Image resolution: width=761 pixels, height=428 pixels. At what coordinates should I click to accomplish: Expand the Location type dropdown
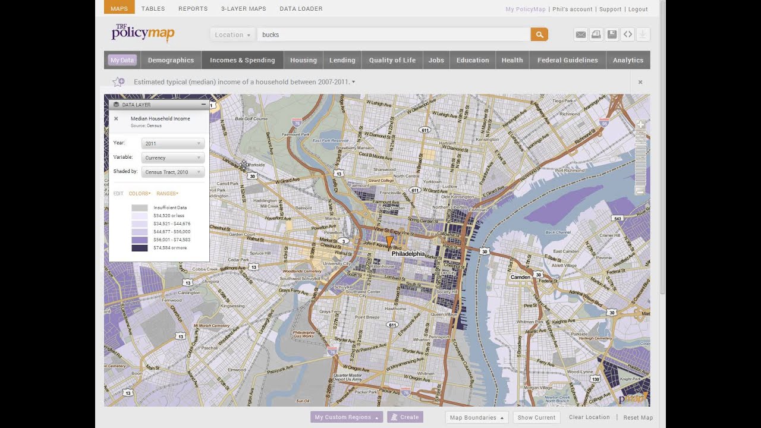(232, 34)
